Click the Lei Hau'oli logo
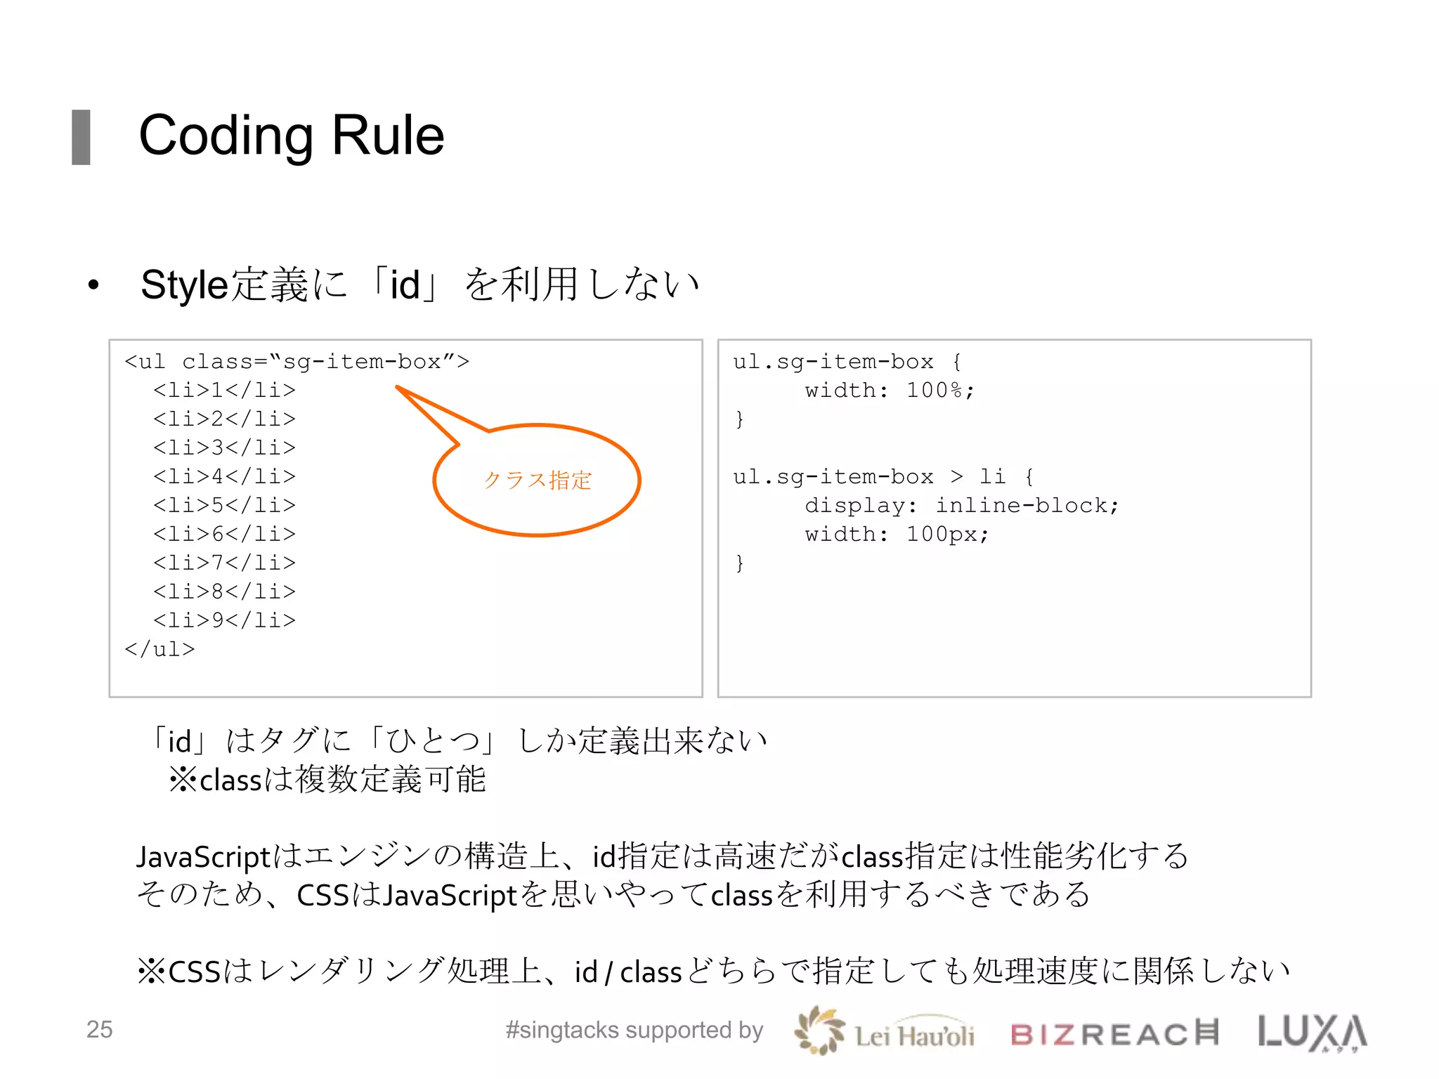Screen dimensions: 1439x1079 (885, 1031)
